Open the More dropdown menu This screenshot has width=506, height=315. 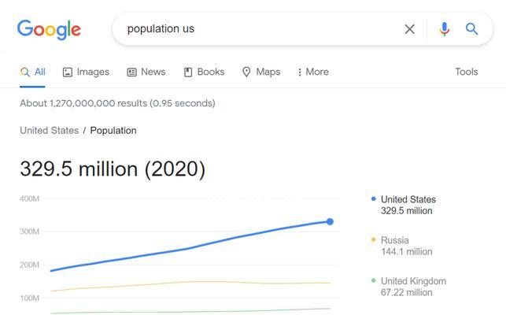pos(312,72)
